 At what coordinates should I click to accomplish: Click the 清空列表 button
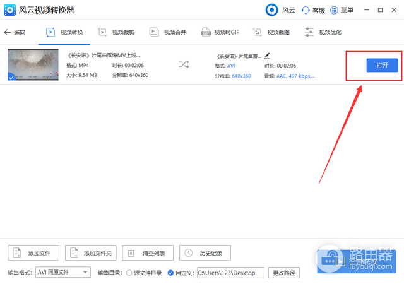(148, 253)
